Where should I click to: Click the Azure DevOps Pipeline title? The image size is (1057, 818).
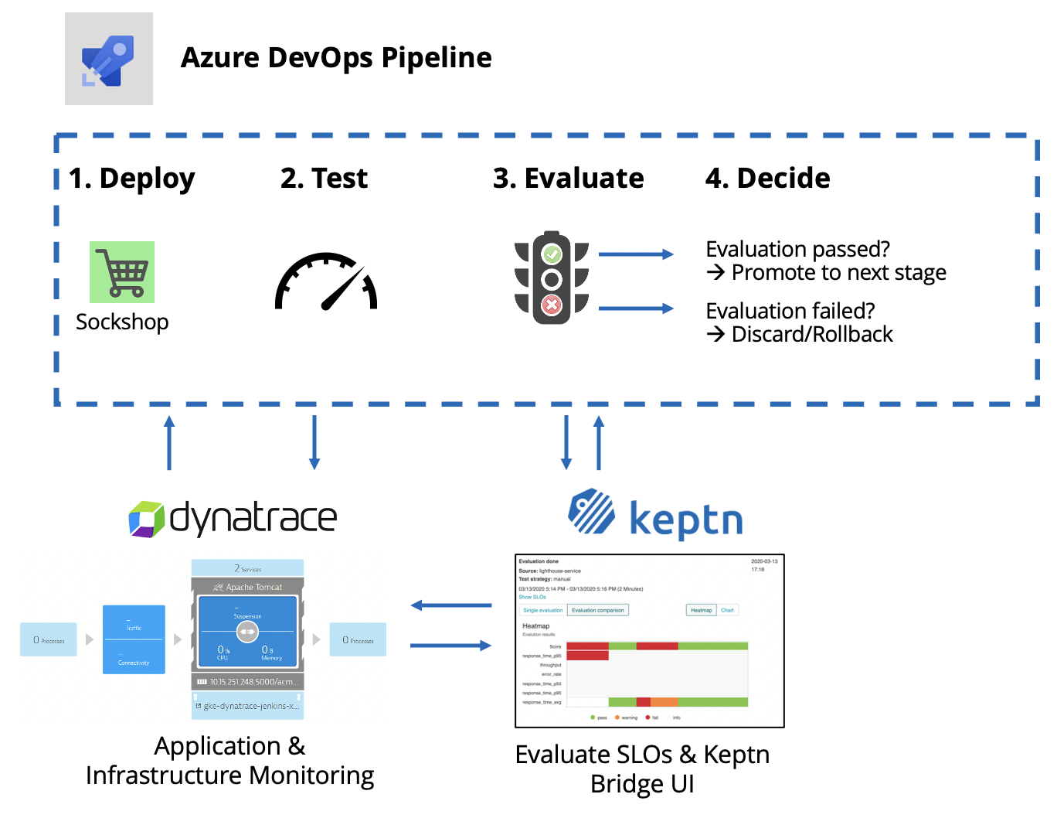pos(336,58)
